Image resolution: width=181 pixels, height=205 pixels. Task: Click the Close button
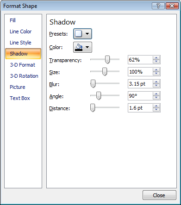coord(159,195)
